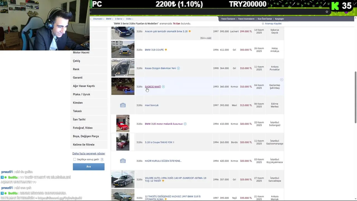The image size is (357, 201).
Task: Click thumbnail of Kasası Düzgün Bakımları Yeni interior
Action: point(123,68)
